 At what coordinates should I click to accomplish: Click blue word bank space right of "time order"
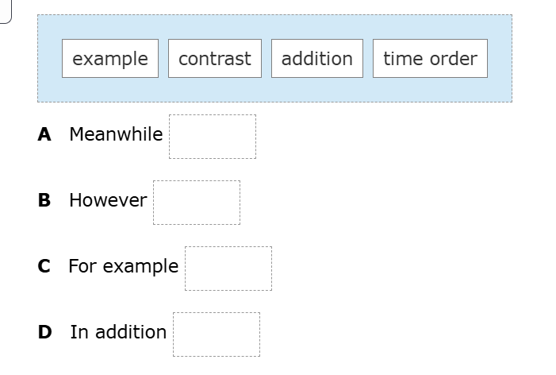[500, 59]
